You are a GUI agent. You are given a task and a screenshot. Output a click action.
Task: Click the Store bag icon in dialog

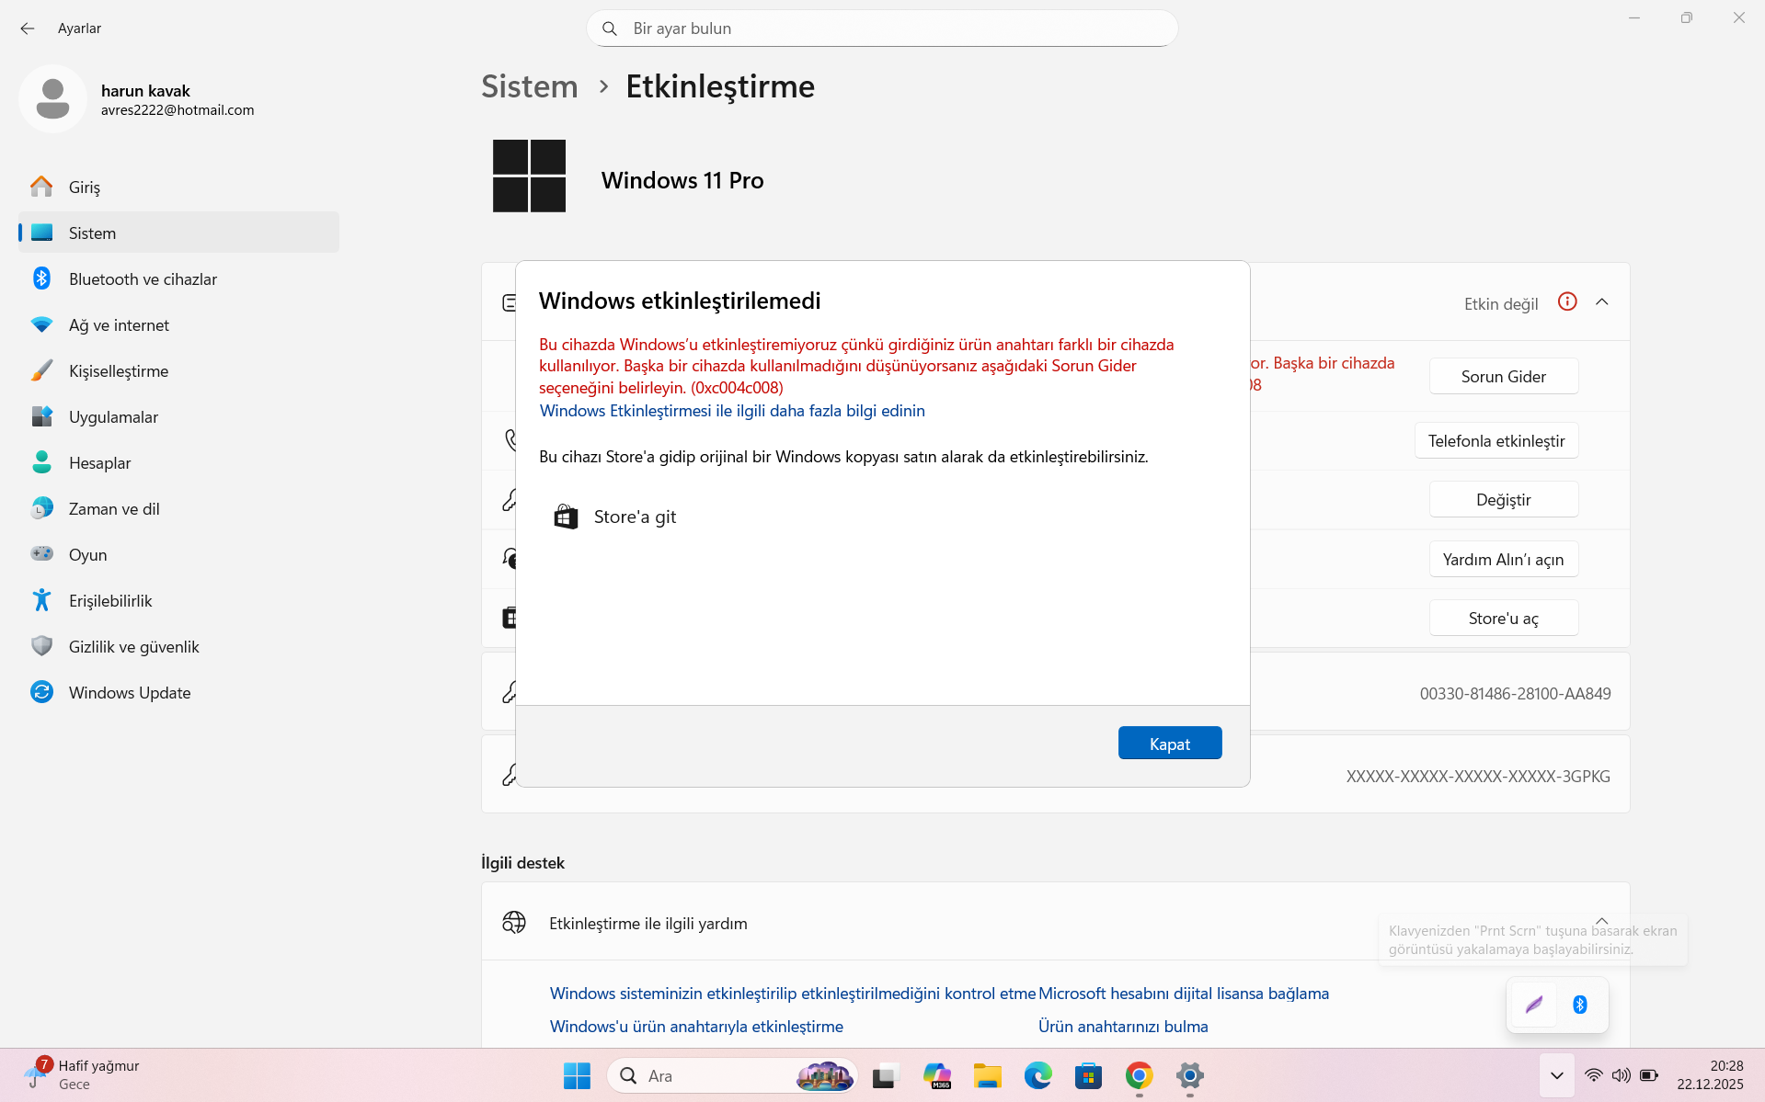click(566, 517)
